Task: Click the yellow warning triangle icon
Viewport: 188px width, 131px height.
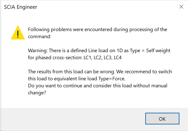Action: [18, 33]
